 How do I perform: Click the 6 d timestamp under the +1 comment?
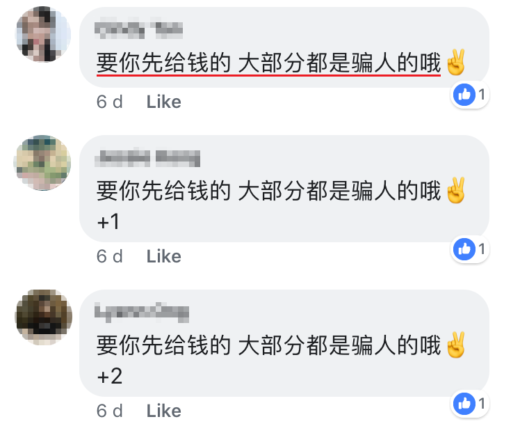109,256
